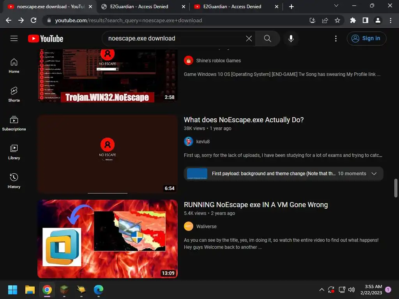This screenshot has height=299, width=399.
Task: Open Library in the YouTube sidebar
Action: tap(14, 152)
